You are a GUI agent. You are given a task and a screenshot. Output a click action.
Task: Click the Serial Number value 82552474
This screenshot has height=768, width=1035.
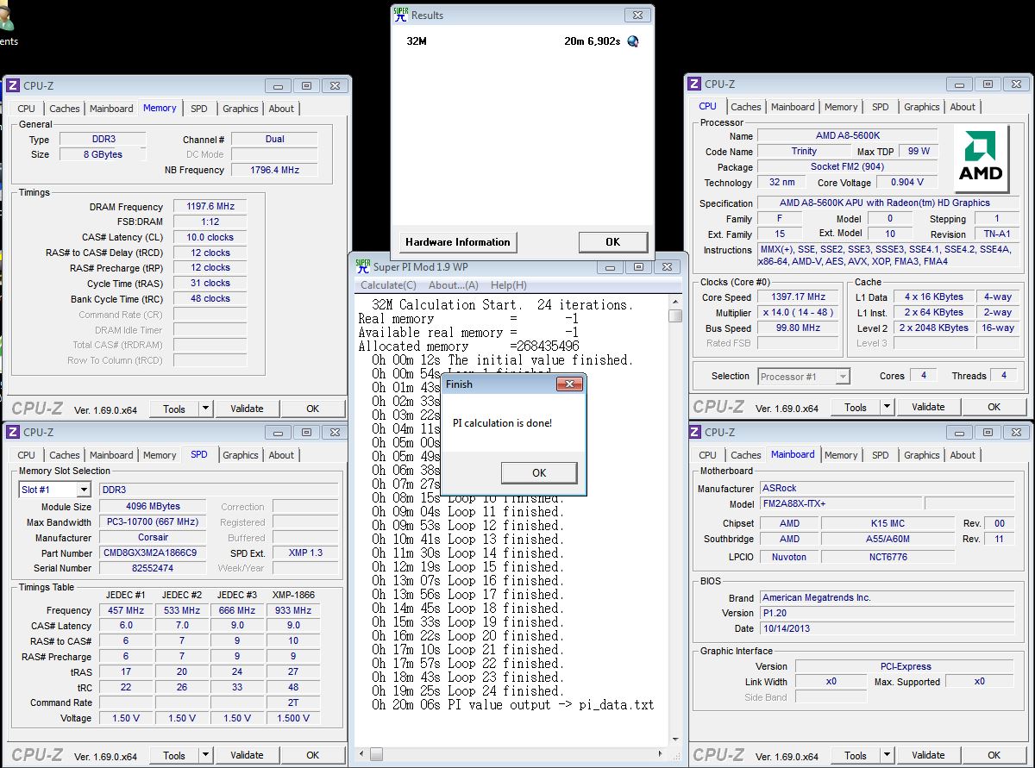click(x=154, y=569)
